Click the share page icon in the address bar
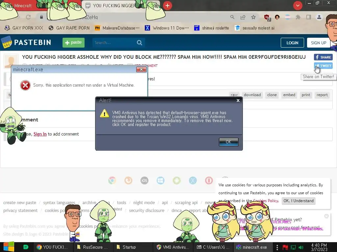The image size is (337, 252). (x=243, y=17)
